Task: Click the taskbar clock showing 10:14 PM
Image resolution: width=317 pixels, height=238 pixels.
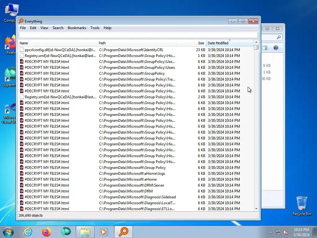Action: coord(301,232)
